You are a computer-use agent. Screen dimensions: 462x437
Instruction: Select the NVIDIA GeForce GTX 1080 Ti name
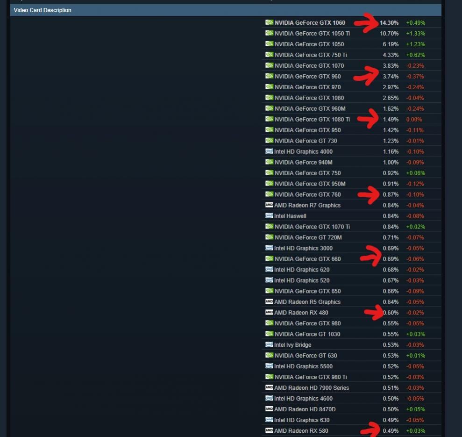312,120
